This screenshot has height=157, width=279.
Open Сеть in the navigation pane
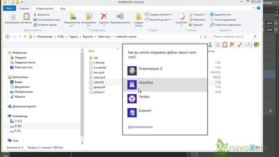pyautogui.click(x=13, y=140)
